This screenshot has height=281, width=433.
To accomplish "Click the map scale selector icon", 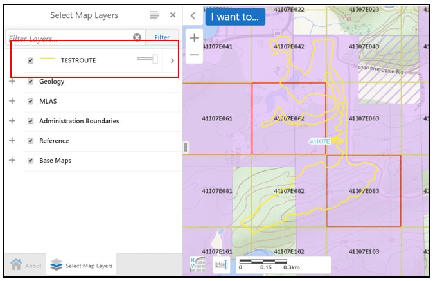I will [220, 265].
